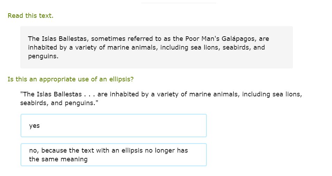Click "sea lions" in the quoted sentence
This screenshot has width=332, height=176.
288,94
